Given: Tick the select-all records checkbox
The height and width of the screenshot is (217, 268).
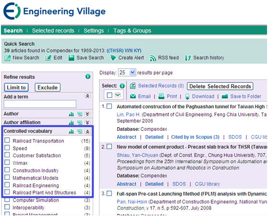Looking at the screenshot, I should click(110, 95).
